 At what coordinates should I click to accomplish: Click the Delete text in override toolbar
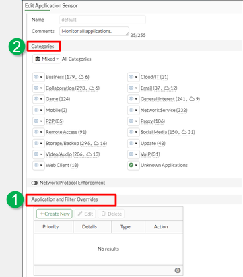coord(114,214)
